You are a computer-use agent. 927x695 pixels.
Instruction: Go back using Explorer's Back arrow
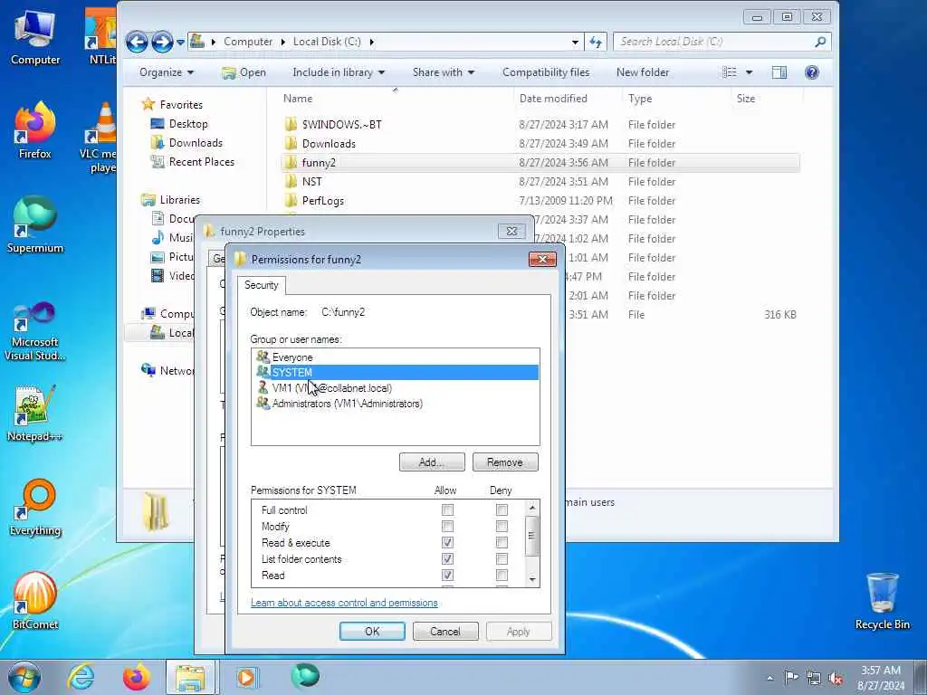pos(138,42)
